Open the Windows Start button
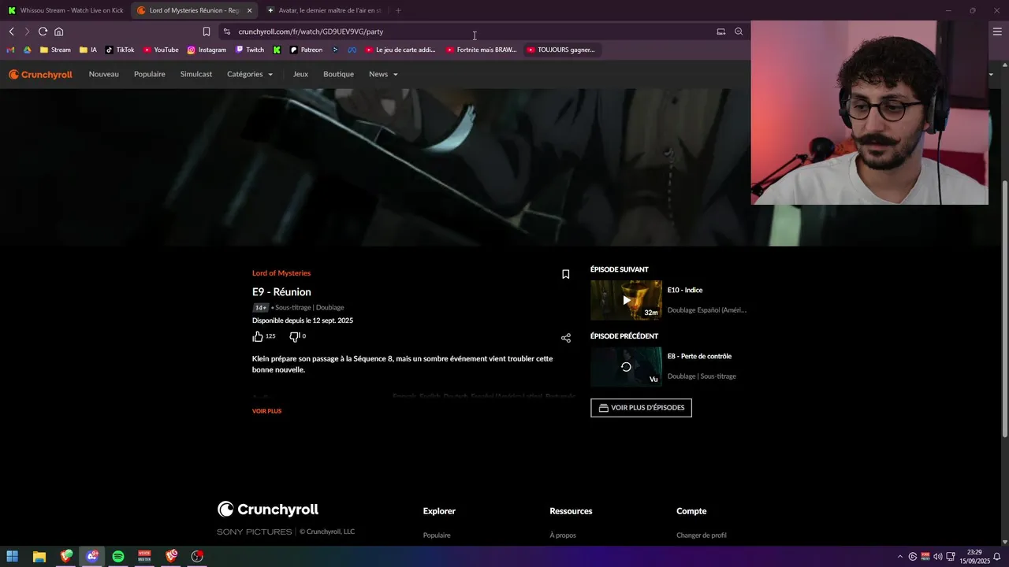The width and height of the screenshot is (1009, 567). coord(13,557)
